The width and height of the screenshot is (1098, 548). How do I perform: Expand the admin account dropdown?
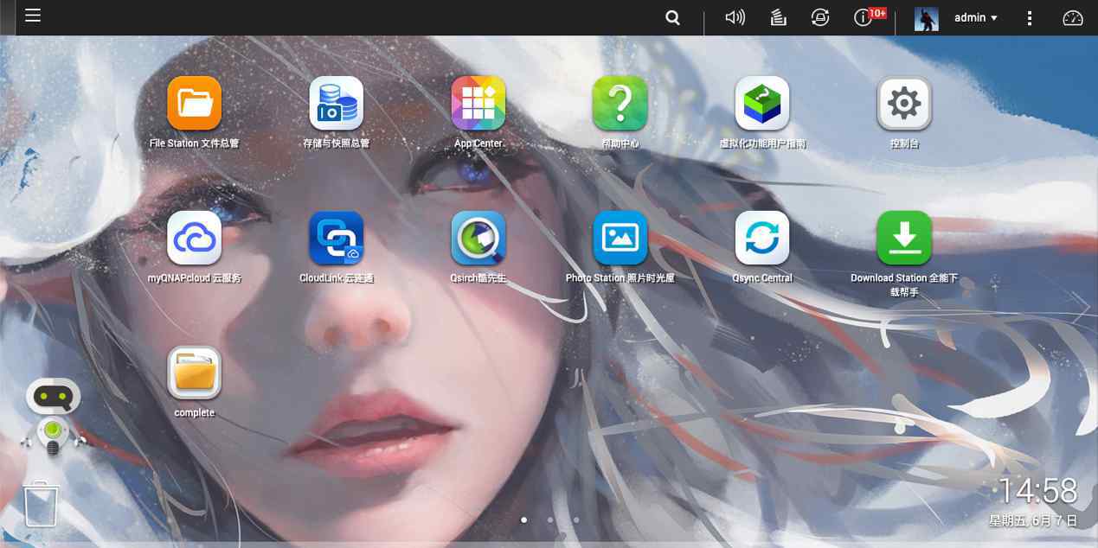tap(976, 17)
